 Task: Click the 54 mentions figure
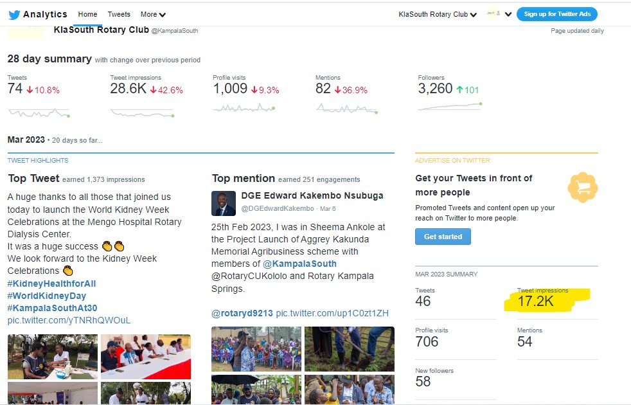pyautogui.click(x=525, y=341)
